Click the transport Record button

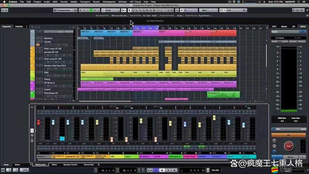click(x=174, y=170)
